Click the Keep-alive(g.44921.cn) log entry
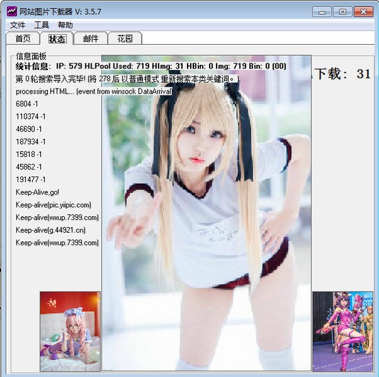The image size is (379, 377). (51, 230)
